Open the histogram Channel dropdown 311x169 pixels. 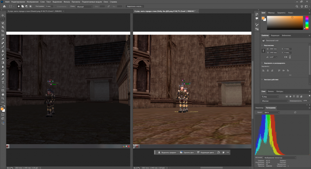click(x=271, y=112)
